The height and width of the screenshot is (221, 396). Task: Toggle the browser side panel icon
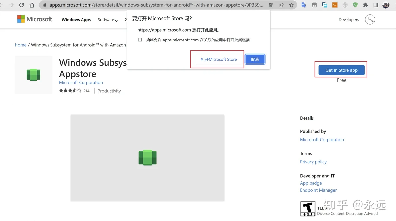376,5
